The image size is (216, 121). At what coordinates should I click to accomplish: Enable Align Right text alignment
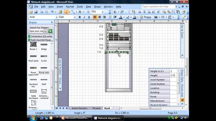104,17
